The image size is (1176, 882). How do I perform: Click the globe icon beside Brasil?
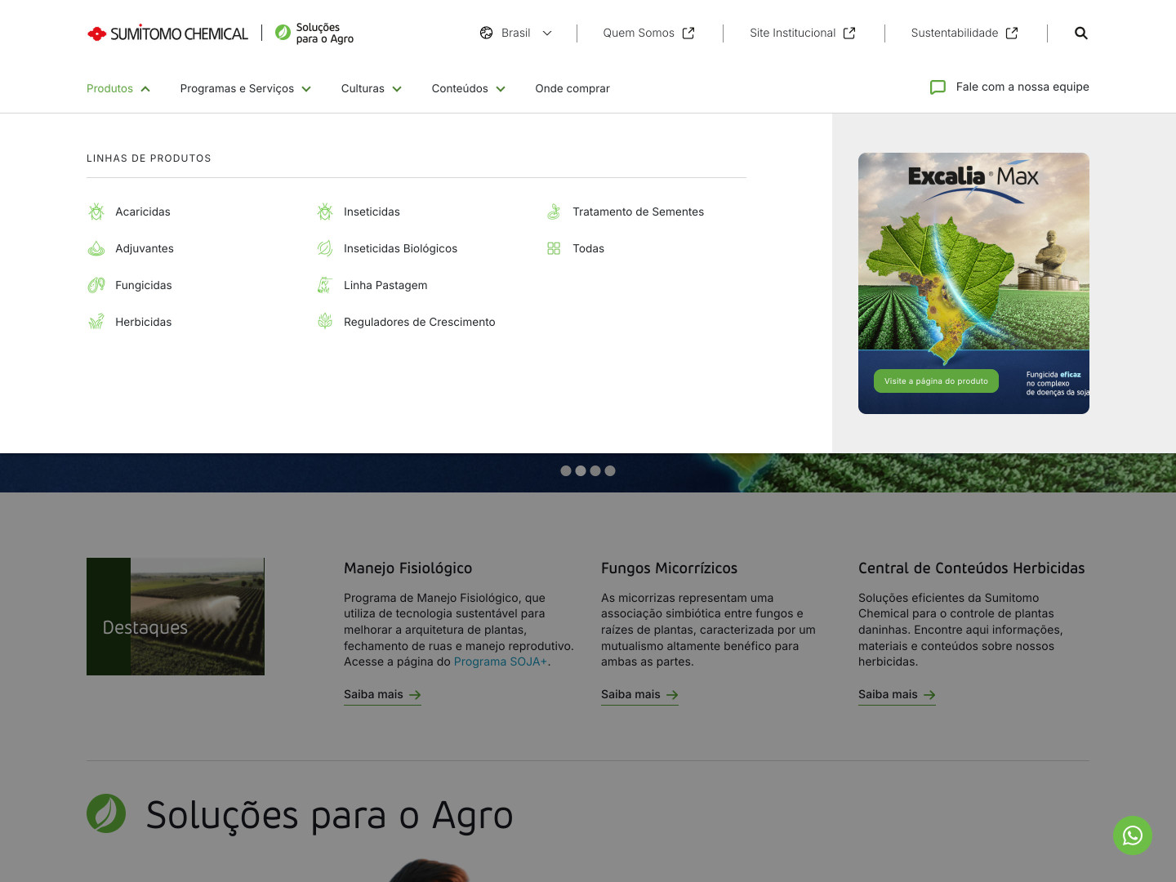pyautogui.click(x=486, y=33)
